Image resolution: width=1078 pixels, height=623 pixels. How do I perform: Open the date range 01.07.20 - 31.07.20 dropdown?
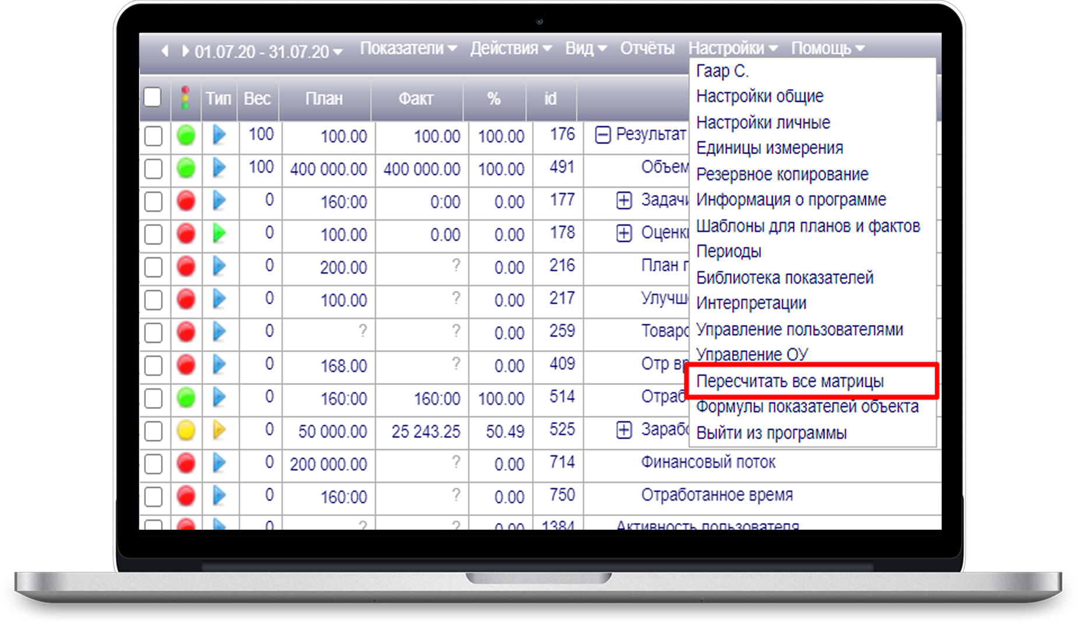point(268,52)
